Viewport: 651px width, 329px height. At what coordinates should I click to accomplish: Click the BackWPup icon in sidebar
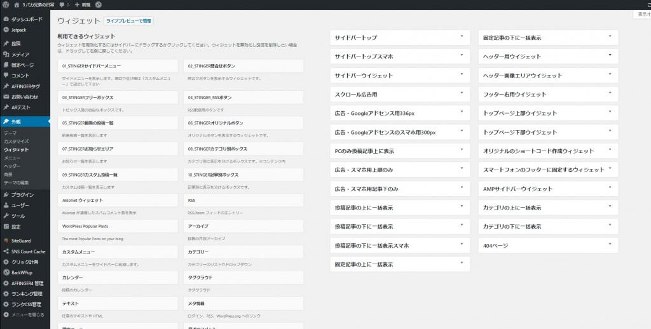pos(6,272)
